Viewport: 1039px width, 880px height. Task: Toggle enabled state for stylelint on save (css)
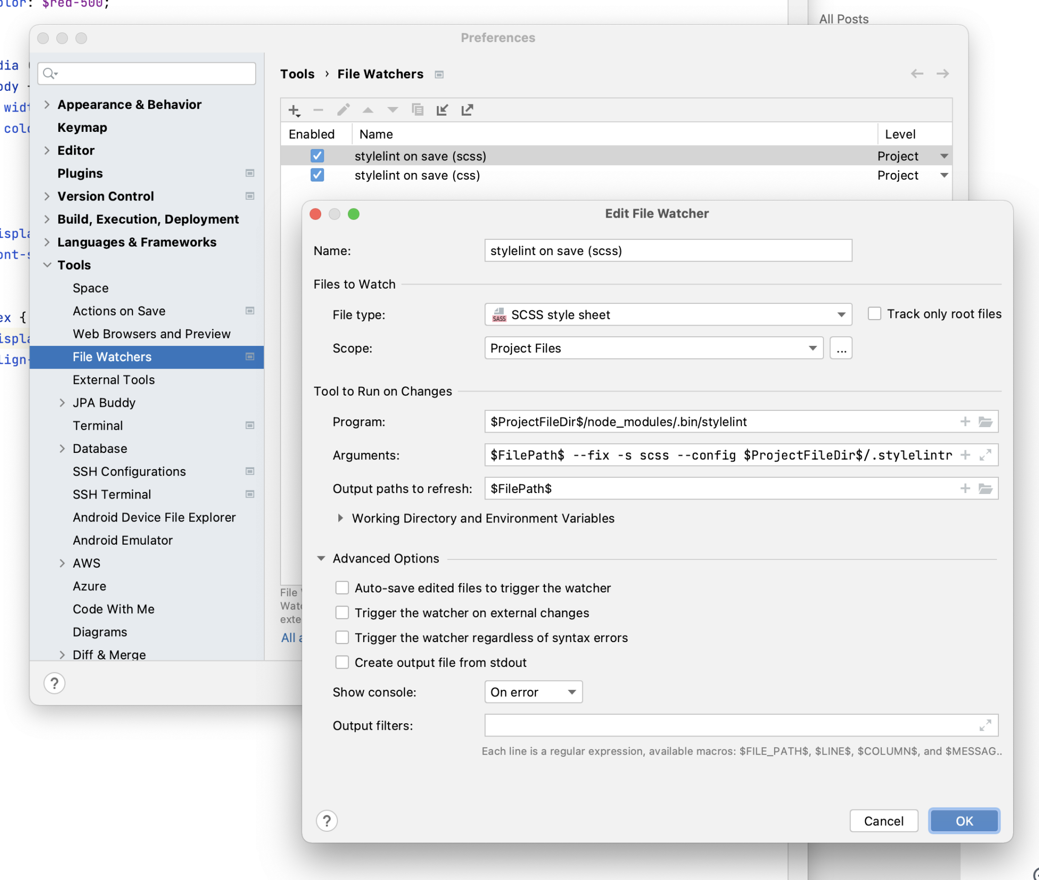pyautogui.click(x=318, y=175)
